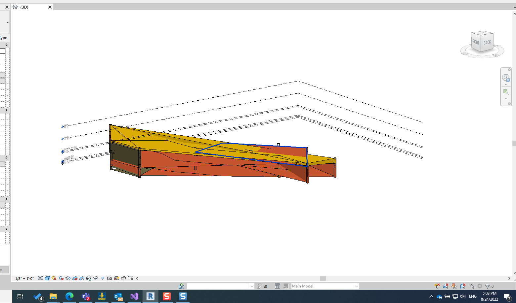Toggle Reveal Hidden Elements lightbulb

(x=103, y=278)
